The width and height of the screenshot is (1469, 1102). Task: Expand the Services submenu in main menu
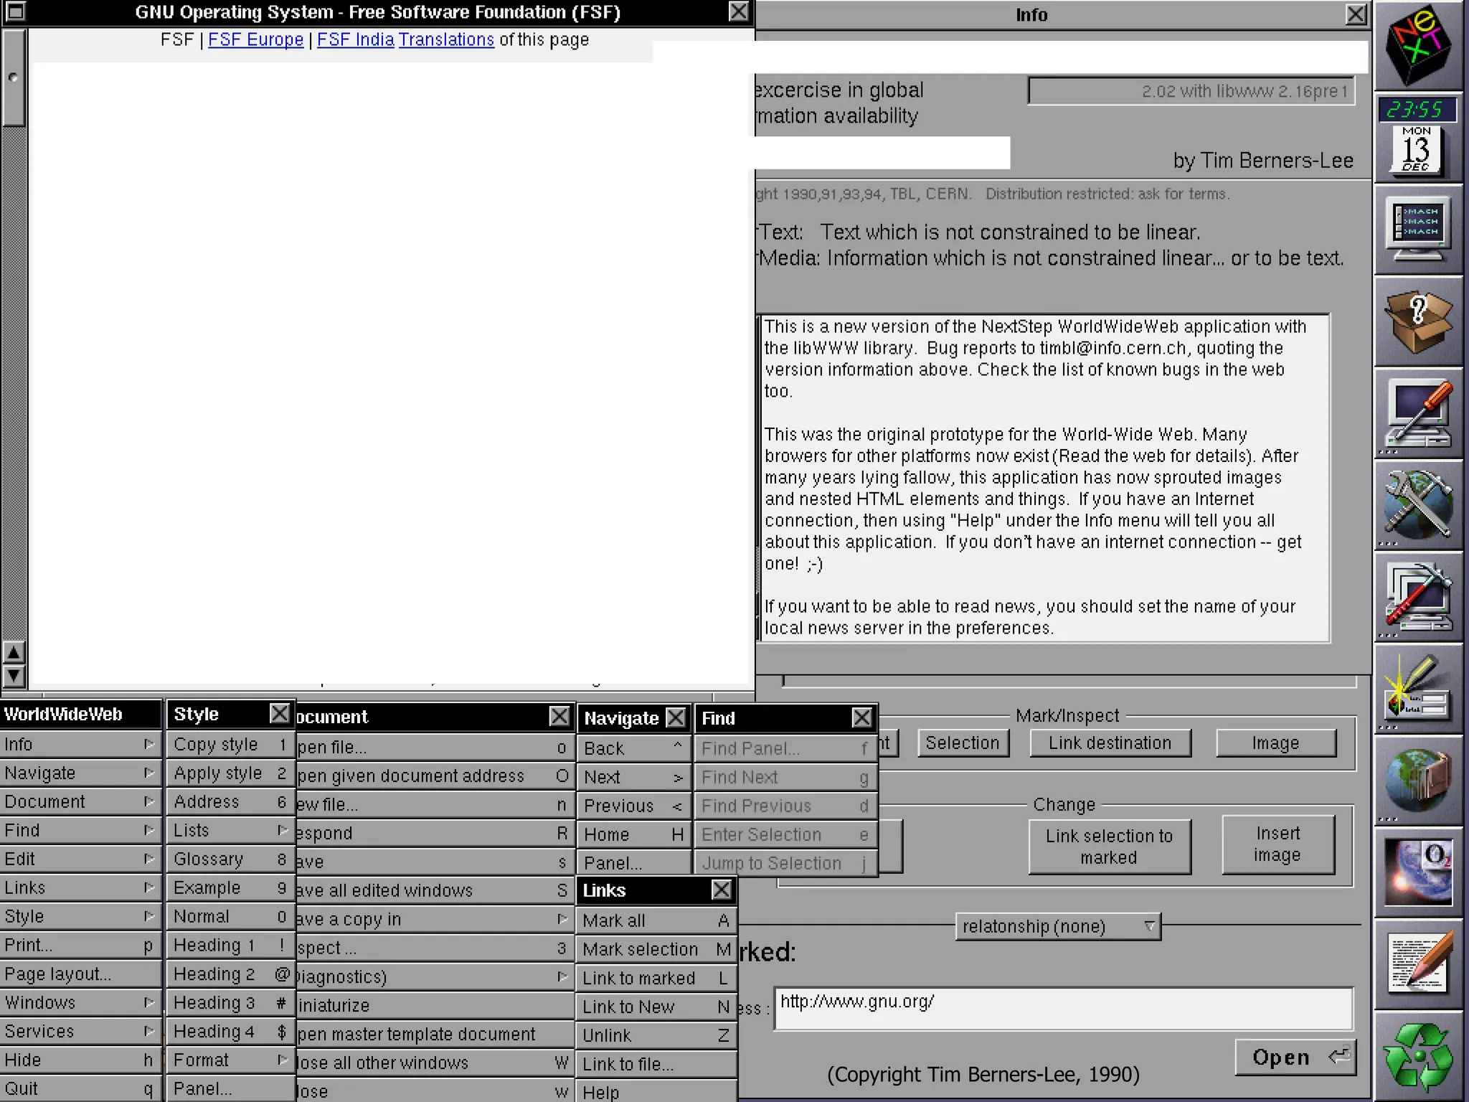pos(80,1031)
